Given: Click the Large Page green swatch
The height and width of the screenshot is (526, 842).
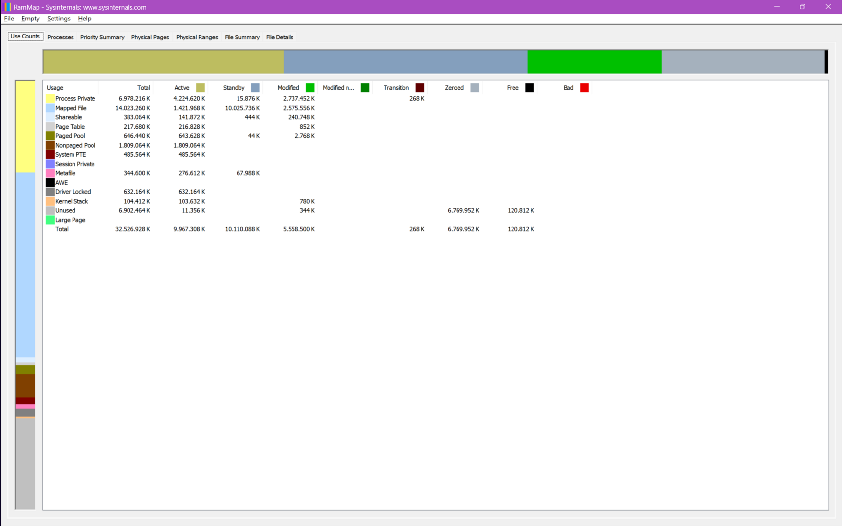Looking at the screenshot, I should click(x=50, y=220).
